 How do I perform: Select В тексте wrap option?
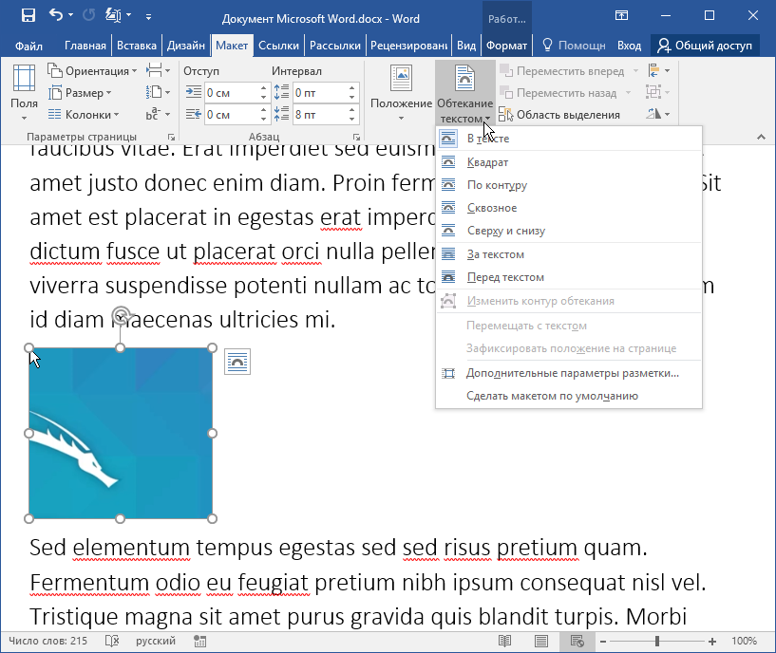pyautogui.click(x=569, y=139)
